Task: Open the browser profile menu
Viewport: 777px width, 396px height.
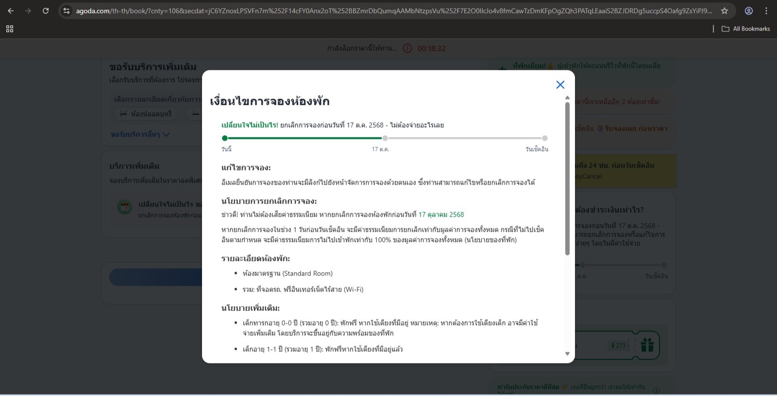Action: pyautogui.click(x=749, y=11)
